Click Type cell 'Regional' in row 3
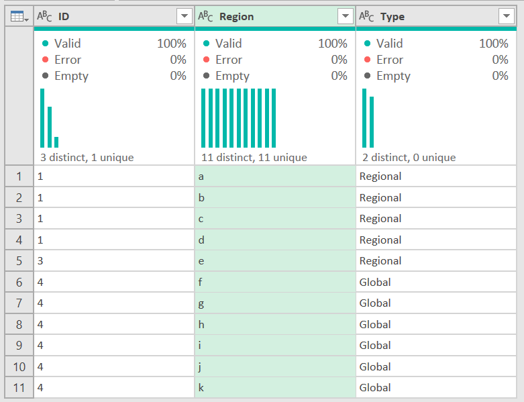 [436, 219]
